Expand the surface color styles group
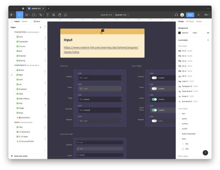 tap(180, 124)
